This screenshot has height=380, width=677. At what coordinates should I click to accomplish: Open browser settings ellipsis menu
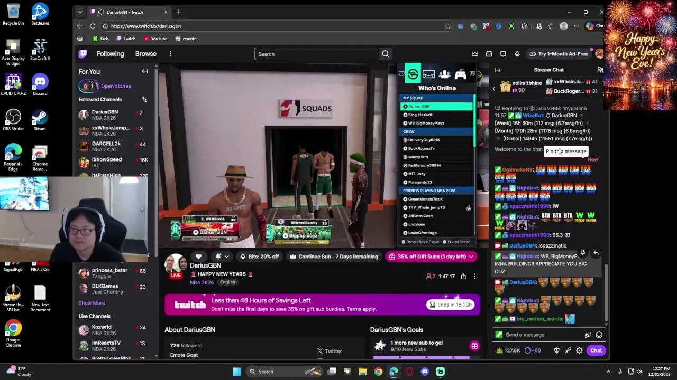click(577, 26)
